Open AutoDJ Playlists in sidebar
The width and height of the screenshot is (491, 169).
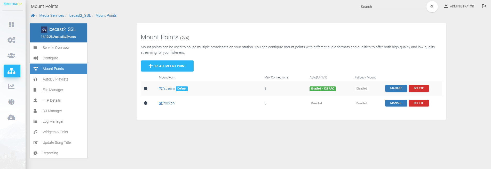click(x=56, y=79)
